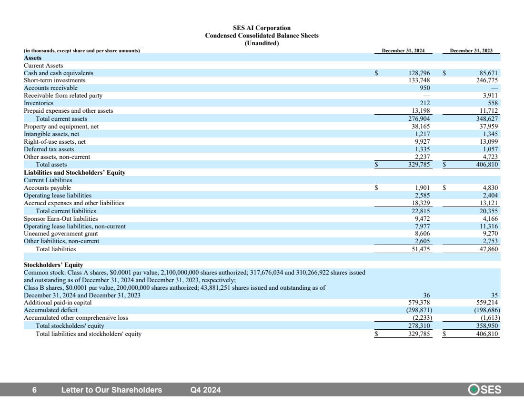The height and width of the screenshot is (404, 524).
Task: Click 'Intangible assets, net' label
Action: click(51, 134)
